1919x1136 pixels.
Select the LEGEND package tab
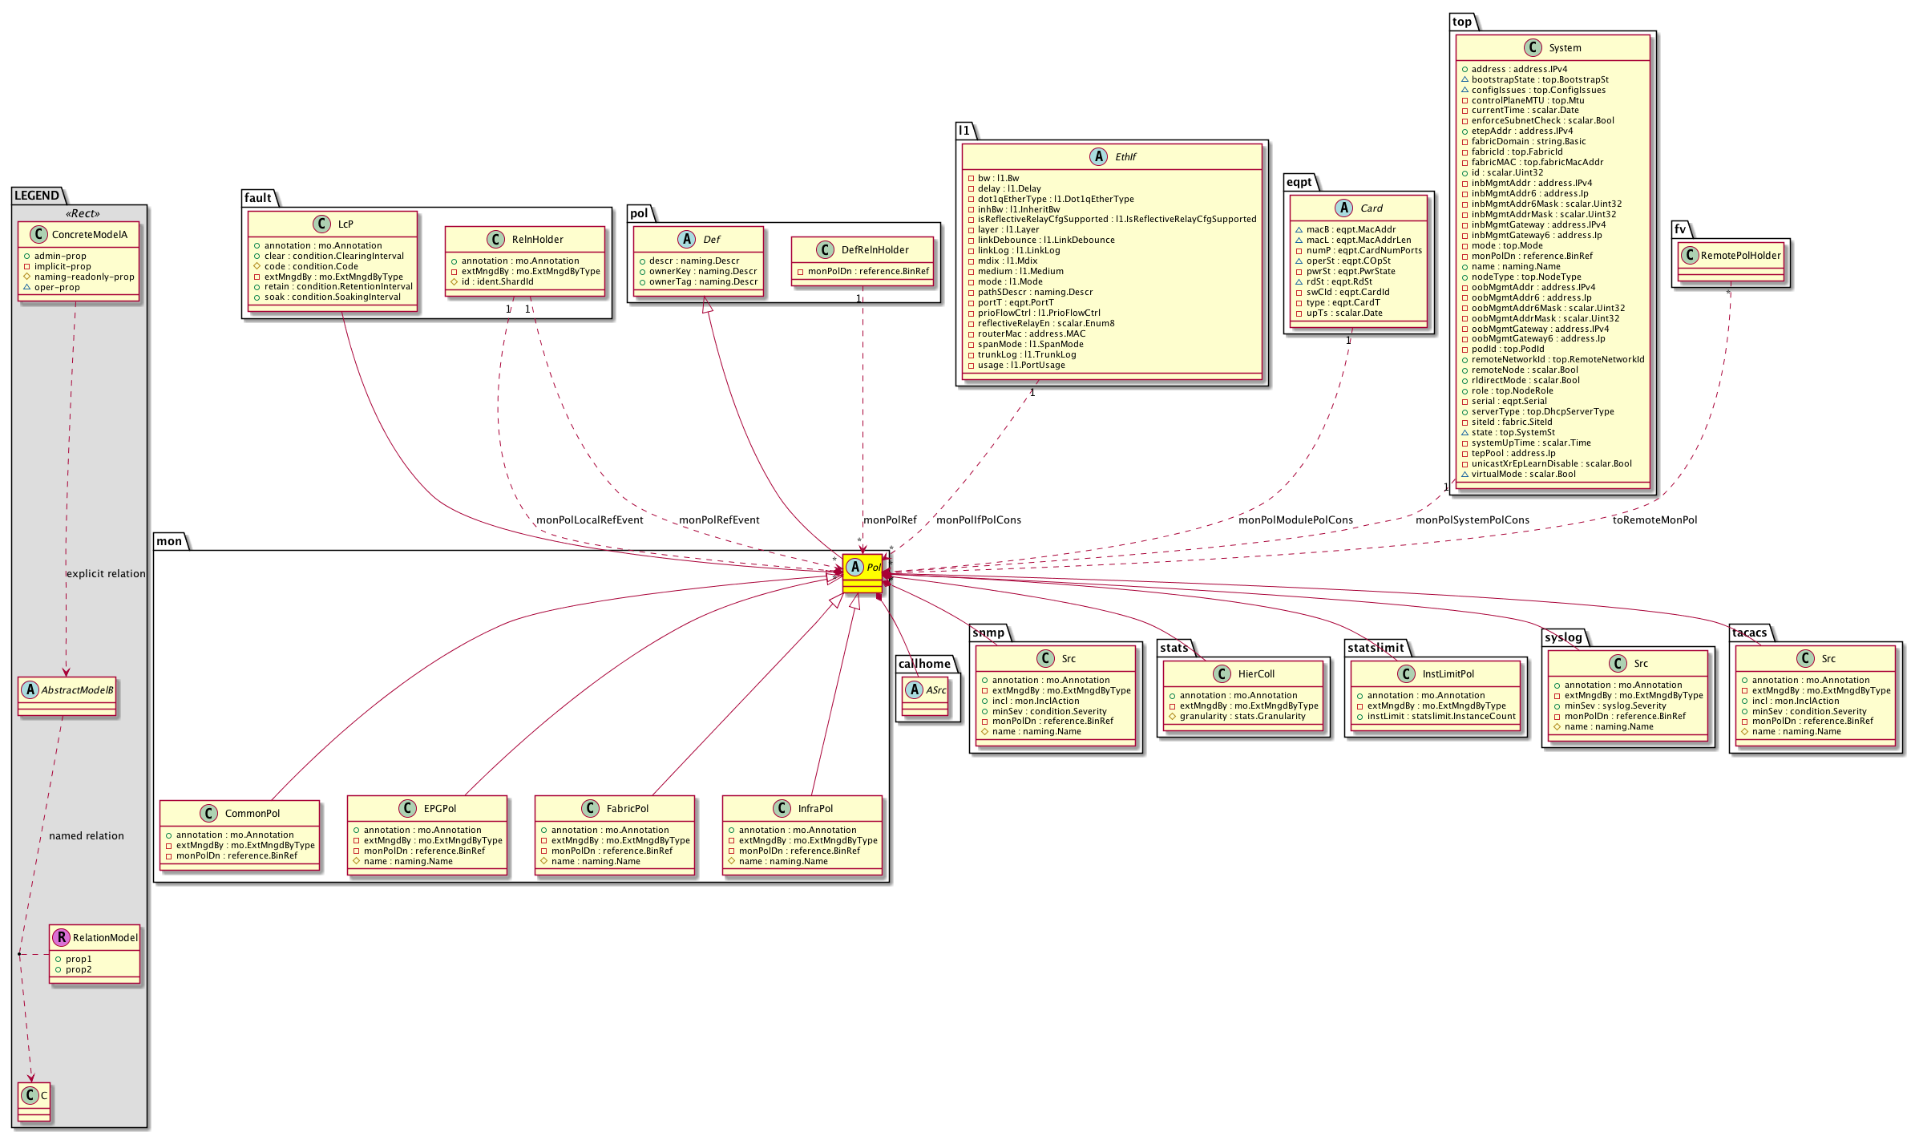tap(37, 196)
